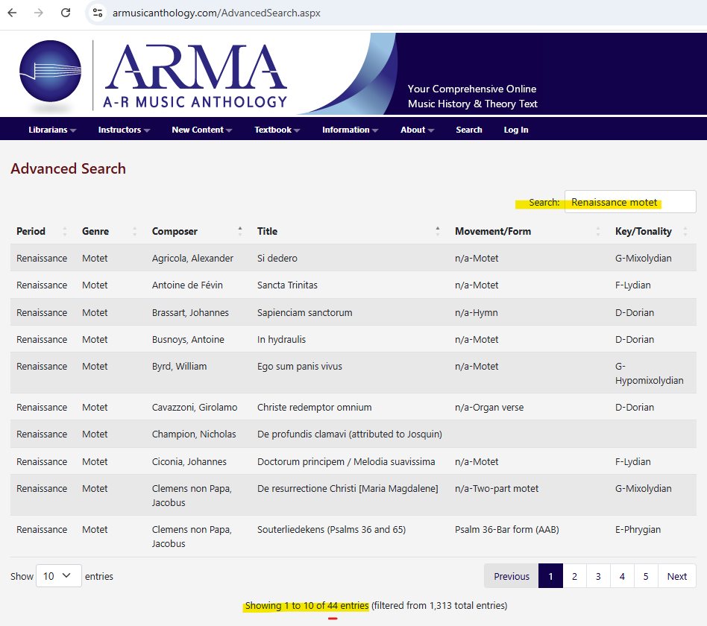Click 'Souterliedekens (Psalms 36 and 65)' title
This screenshot has width=707, height=626.
331,530
